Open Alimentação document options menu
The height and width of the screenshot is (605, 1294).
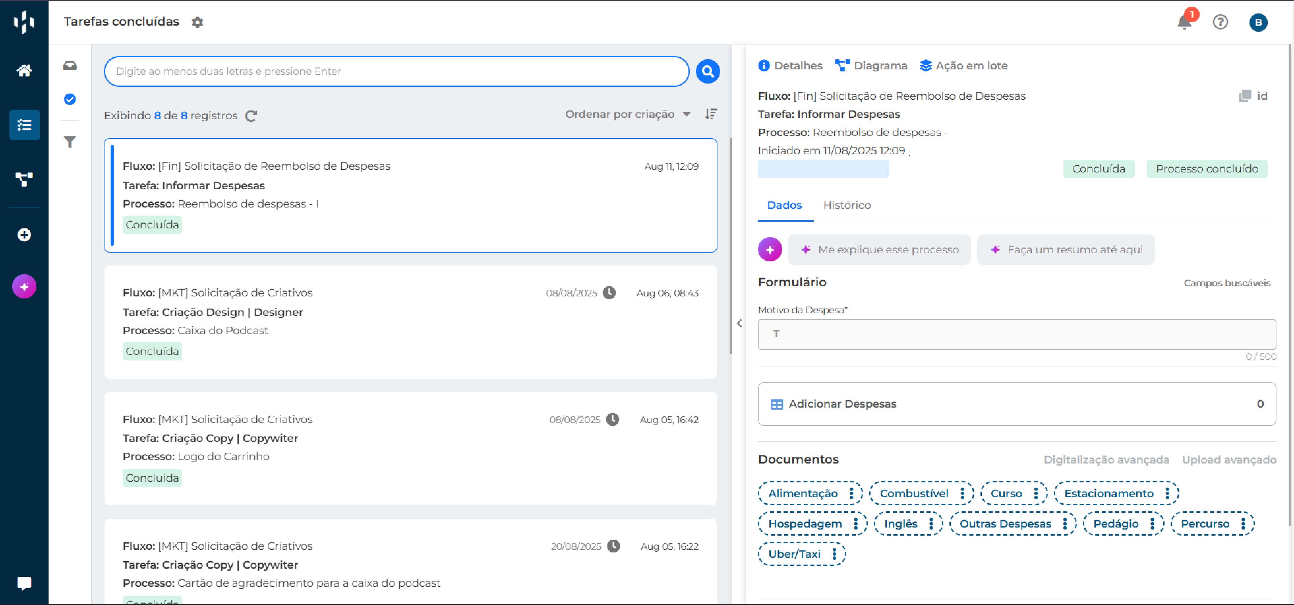click(851, 493)
